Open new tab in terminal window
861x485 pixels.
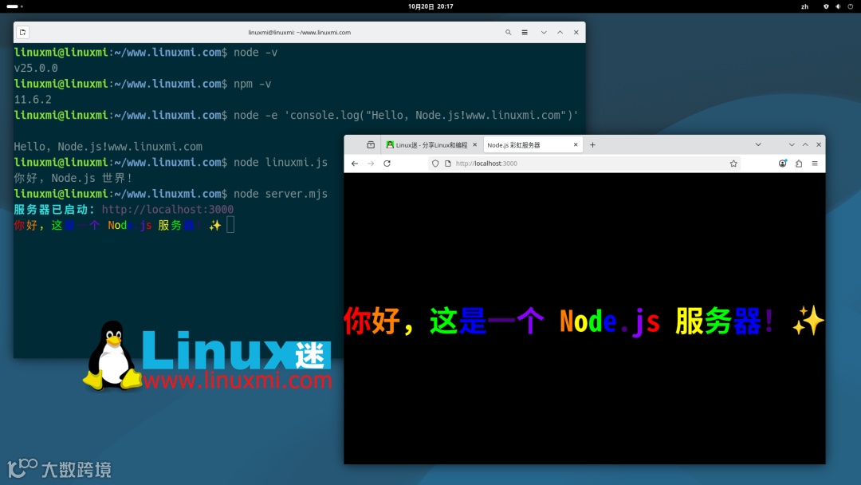point(22,33)
